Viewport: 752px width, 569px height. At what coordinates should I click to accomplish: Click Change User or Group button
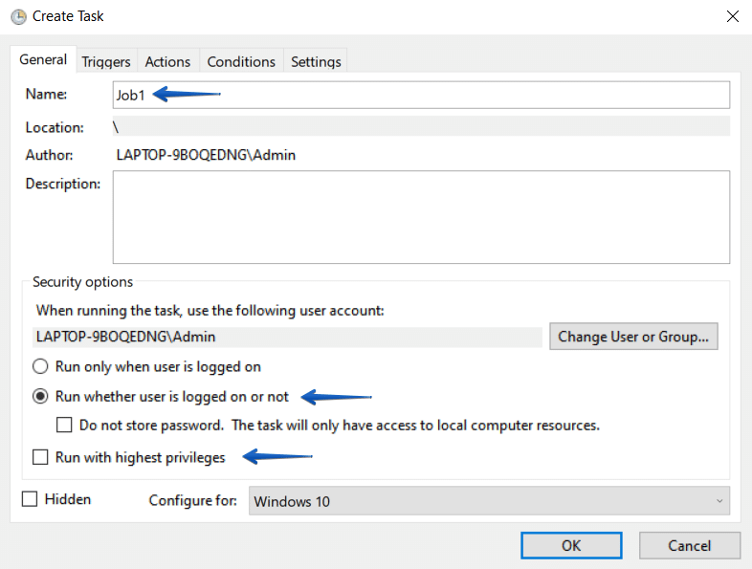(x=633, y=337)
